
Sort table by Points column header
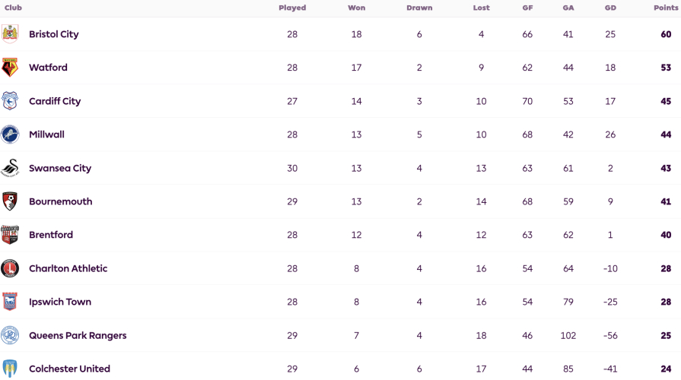pos(666,8)
